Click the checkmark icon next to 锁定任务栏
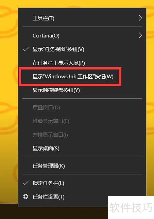The height and width of the screenshot is (219, 154). 26,183
